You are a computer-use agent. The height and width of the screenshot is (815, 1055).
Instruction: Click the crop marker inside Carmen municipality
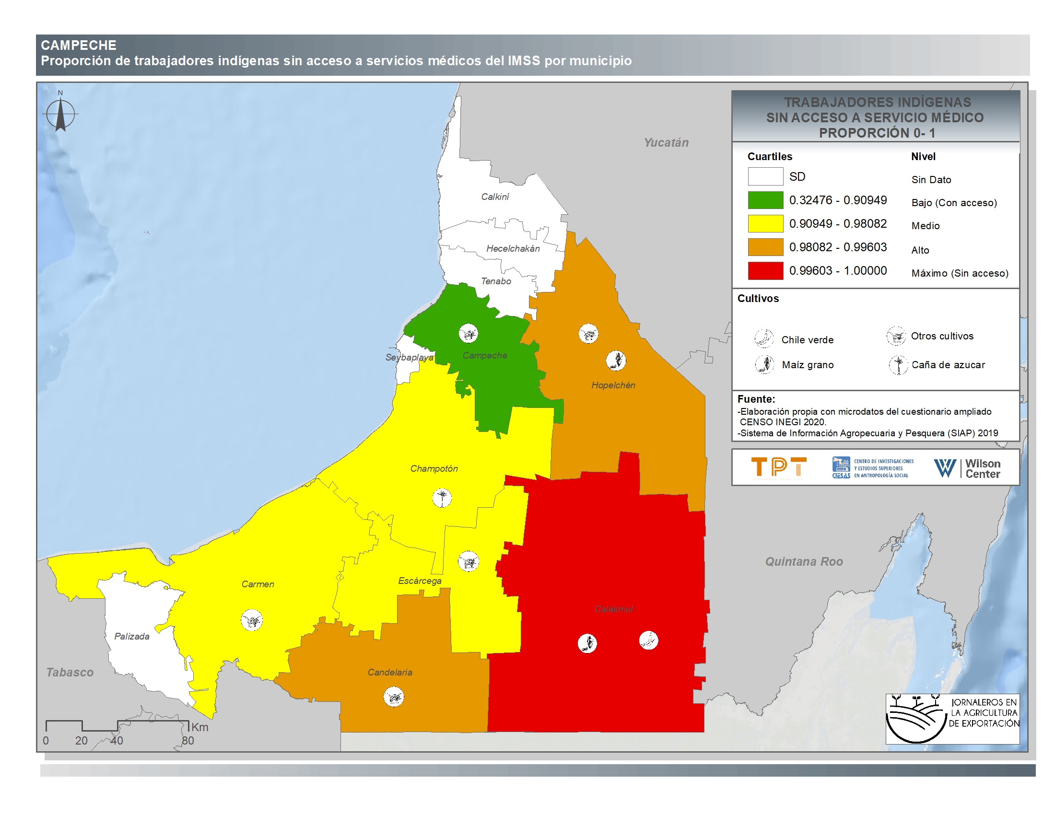pos(252,620)
